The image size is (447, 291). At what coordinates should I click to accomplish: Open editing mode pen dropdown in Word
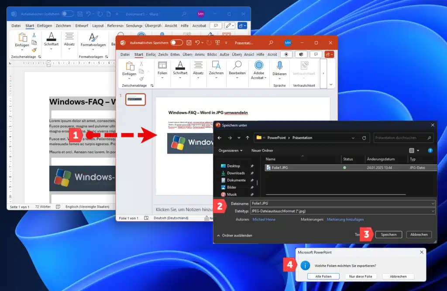coord(230,26)
